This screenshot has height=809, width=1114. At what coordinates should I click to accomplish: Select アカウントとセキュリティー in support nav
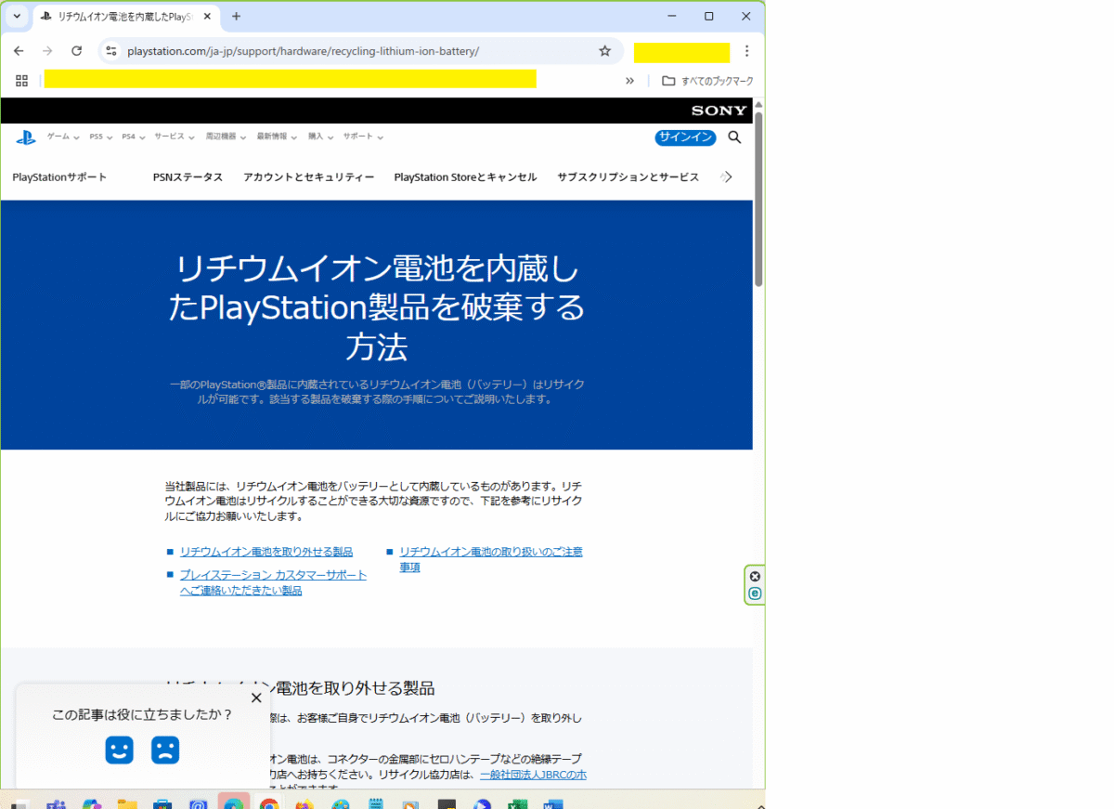click(308, 177)
